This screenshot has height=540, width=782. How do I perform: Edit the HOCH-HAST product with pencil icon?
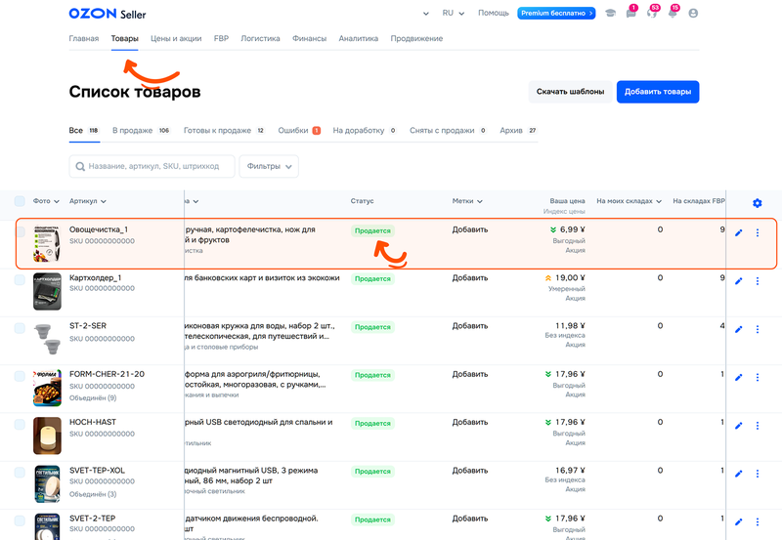(x=739, y=426)
